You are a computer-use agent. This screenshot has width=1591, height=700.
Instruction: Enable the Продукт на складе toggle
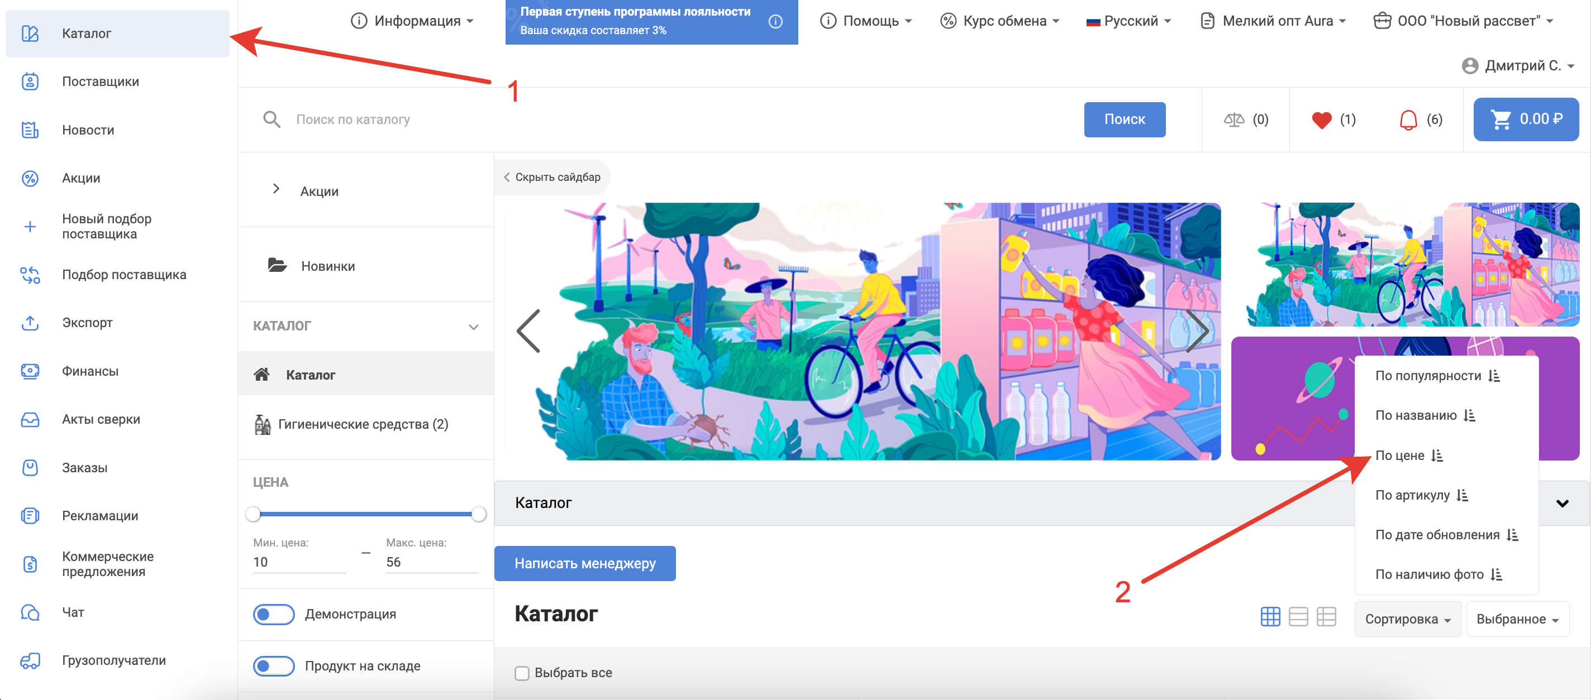(273, 666)
